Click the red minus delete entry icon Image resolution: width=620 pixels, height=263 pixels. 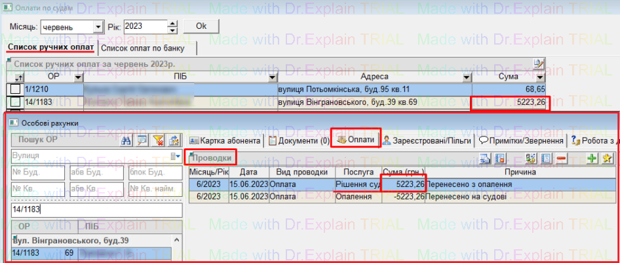[x=562, y=158]
